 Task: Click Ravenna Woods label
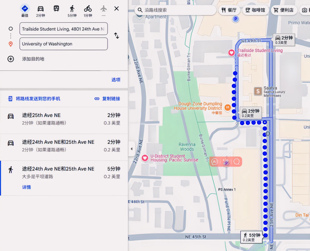(x=187, y=147)
